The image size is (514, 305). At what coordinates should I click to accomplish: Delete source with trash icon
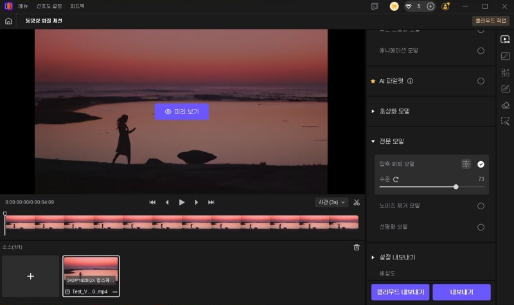pos(357,247)
